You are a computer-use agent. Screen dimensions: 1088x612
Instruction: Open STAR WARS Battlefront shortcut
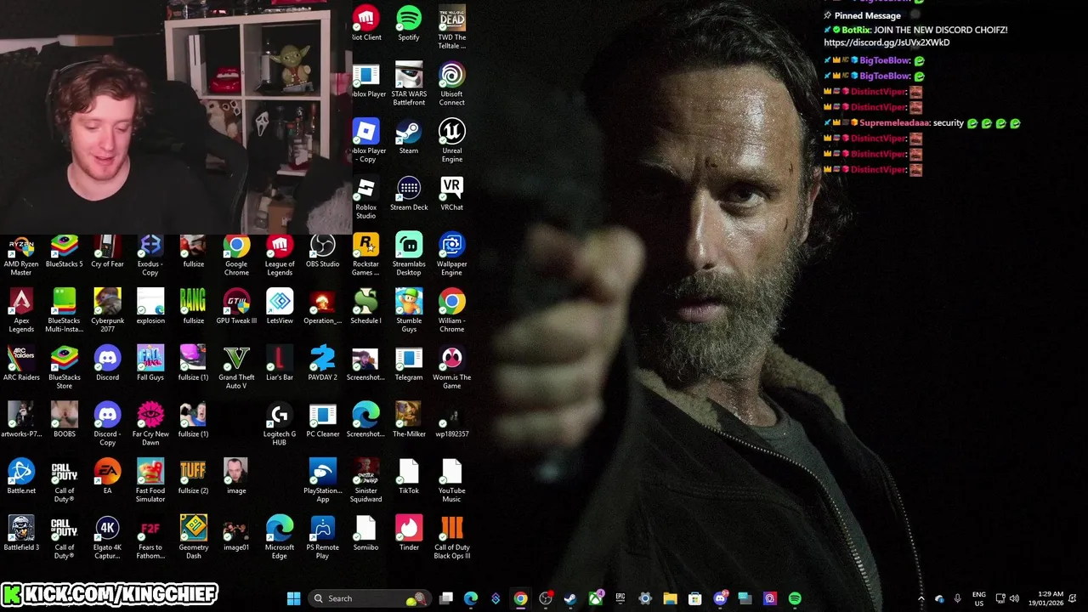[409, 84]
